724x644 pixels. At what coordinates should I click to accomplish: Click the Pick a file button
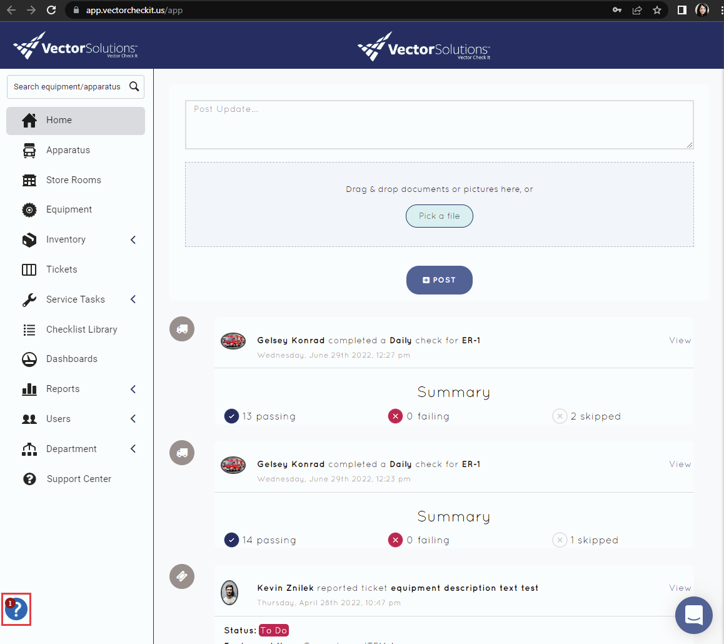(x=440, y=216)
